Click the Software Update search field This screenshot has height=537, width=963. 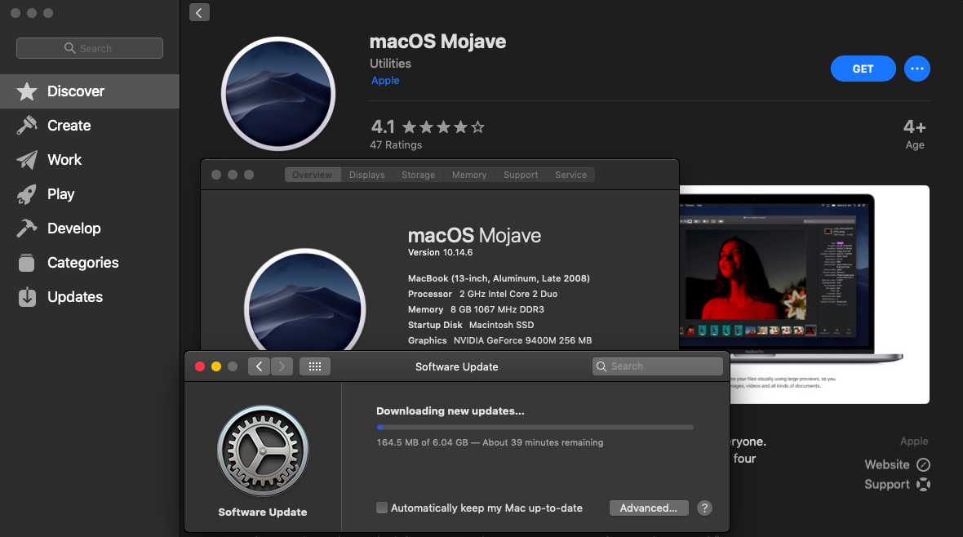(x=658, y=366)
